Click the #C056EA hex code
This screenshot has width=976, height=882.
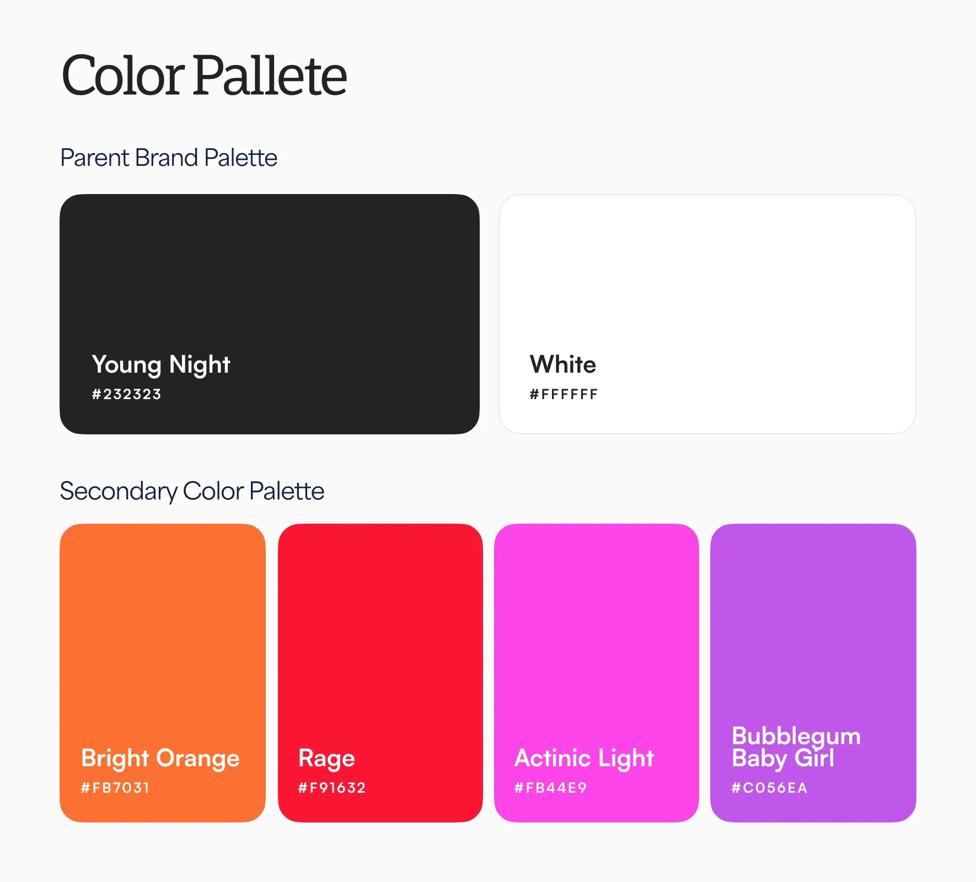tap(769, 788)
